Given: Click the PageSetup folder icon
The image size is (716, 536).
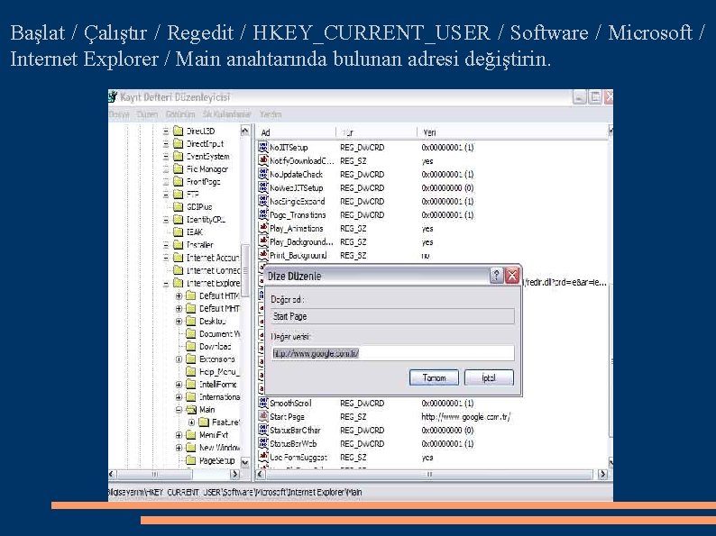Looking at the screenshot, I should 191,460.
